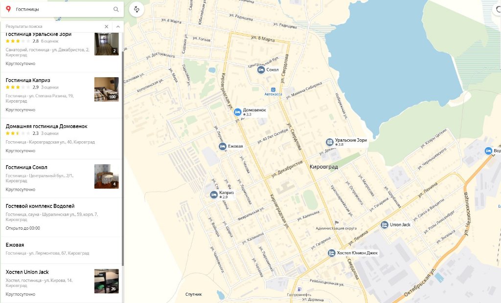Open Гостиница Каприз in results list

pyautogui.click(x=28, y=80)
